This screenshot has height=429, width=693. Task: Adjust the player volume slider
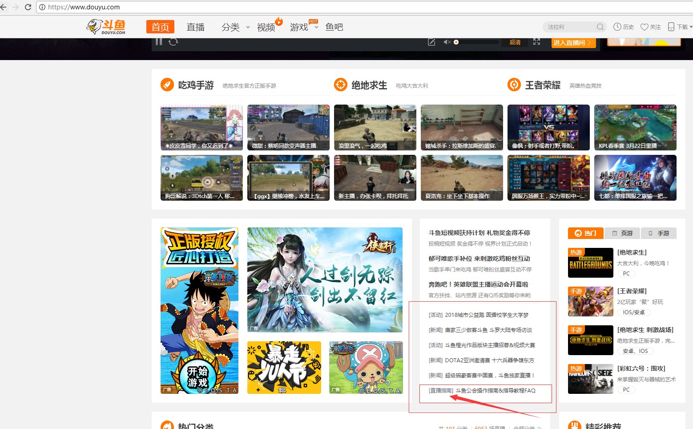(476, 42)
